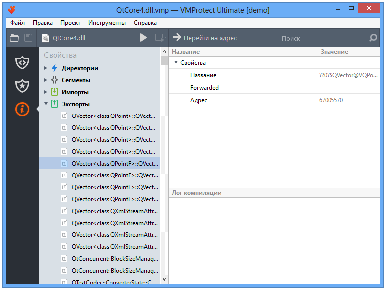
Task: Click icon of selected QPointF export row
Action: click(x=64, y=163)
